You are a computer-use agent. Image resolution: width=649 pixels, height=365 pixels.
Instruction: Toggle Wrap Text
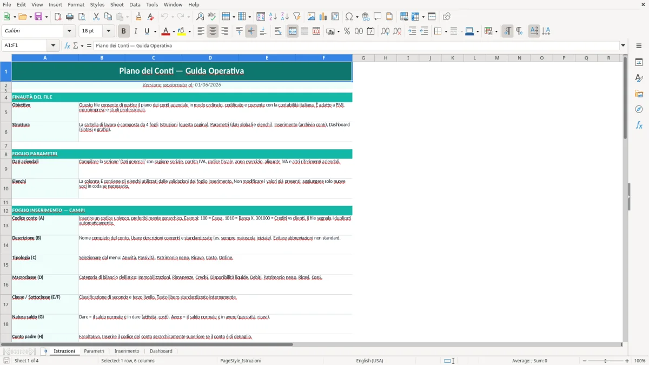coord(278,31)
